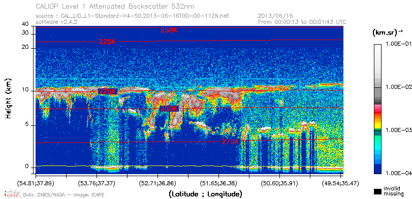Image resolution: width=412 pixels, height=199 pixels.
Task: Click the '0' height tick label
Action: coord(26,167)
